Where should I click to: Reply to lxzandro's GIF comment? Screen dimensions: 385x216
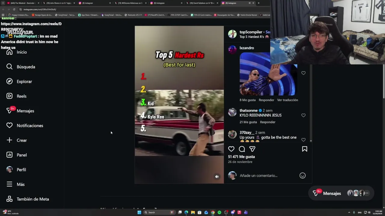266,100
